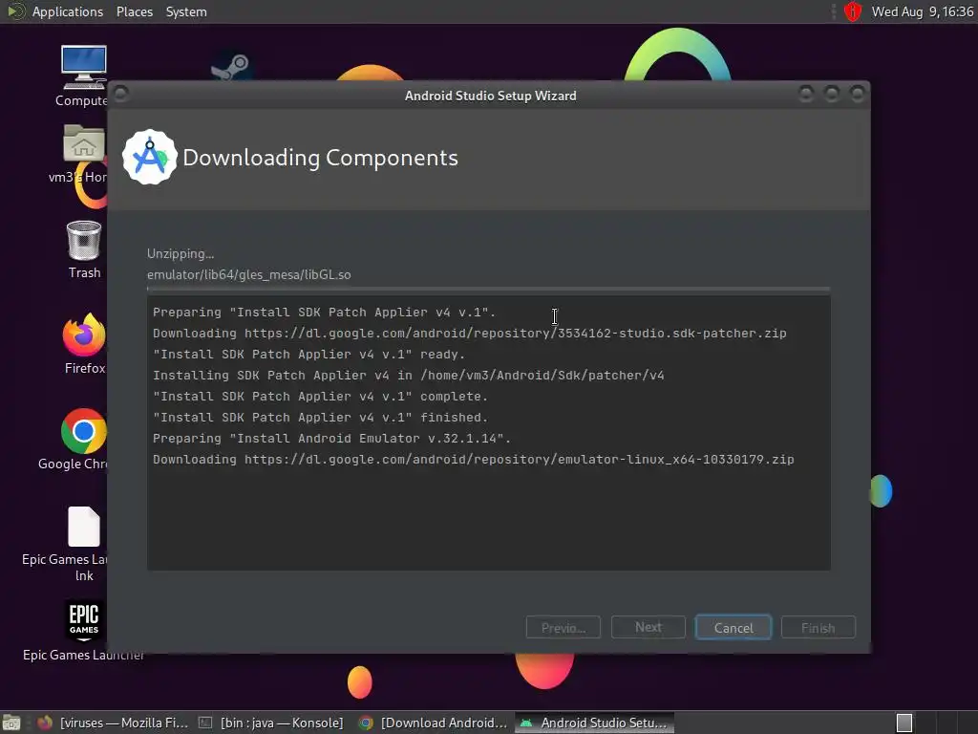This screenshot has width=978, height=734.
Task: Click the 'Android Studio Setup Wizard' title bar
Action: click(x=490, y=96)
